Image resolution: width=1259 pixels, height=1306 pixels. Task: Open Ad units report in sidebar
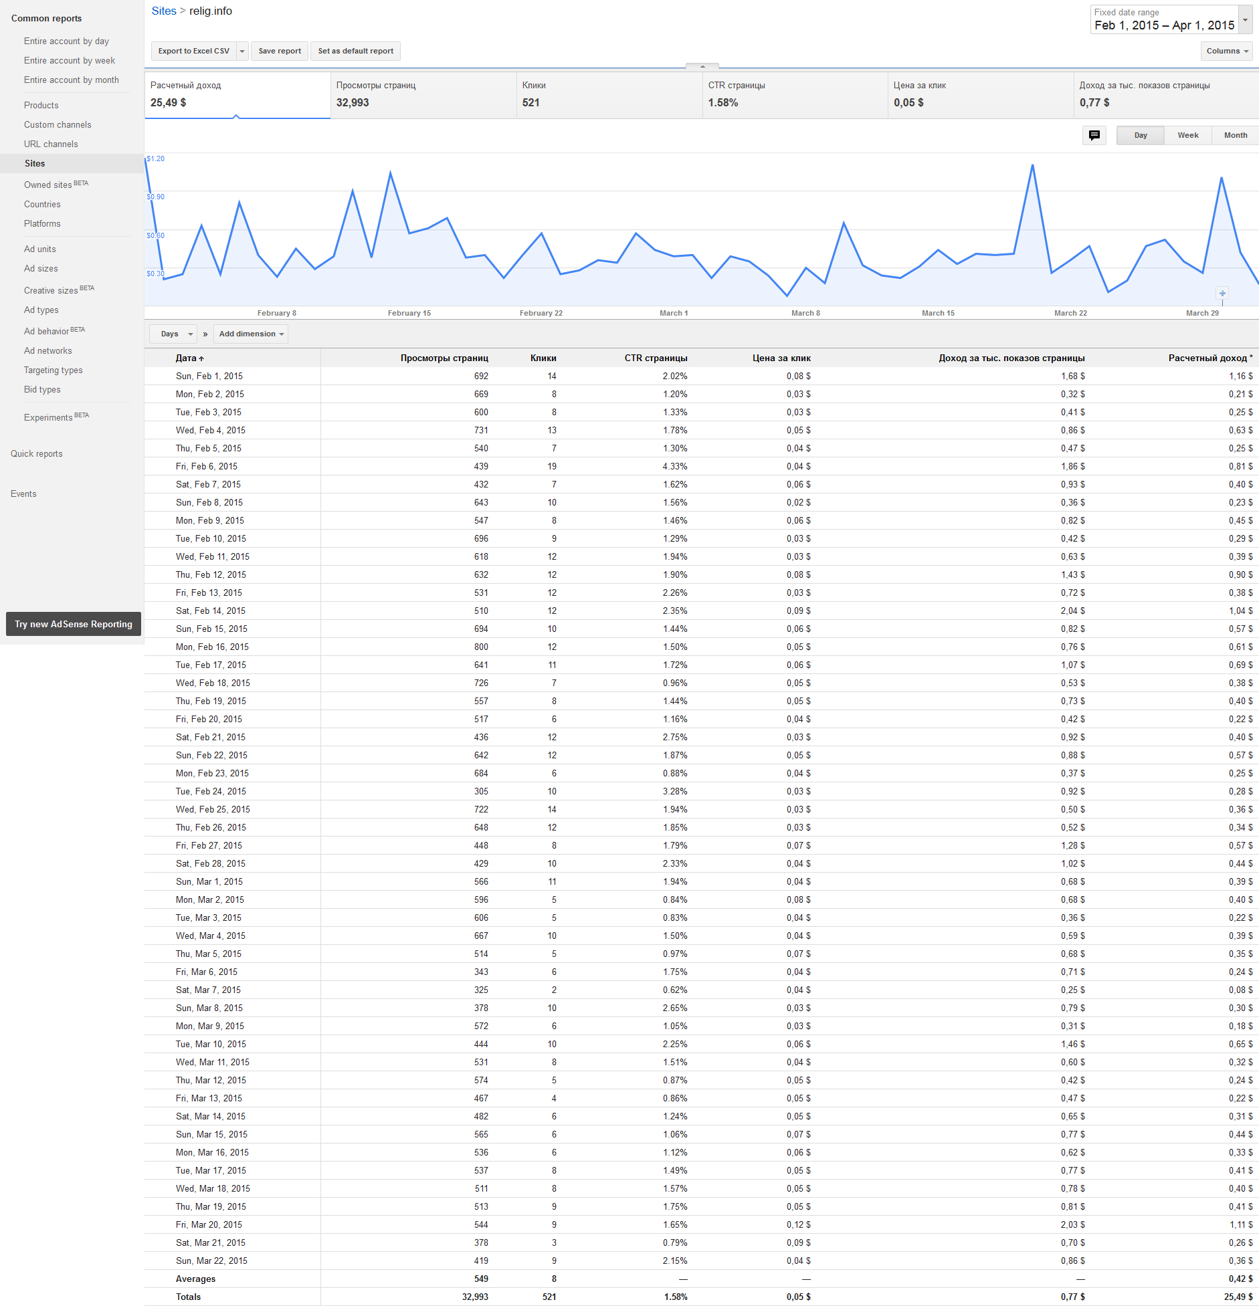(x=40, y=249)
